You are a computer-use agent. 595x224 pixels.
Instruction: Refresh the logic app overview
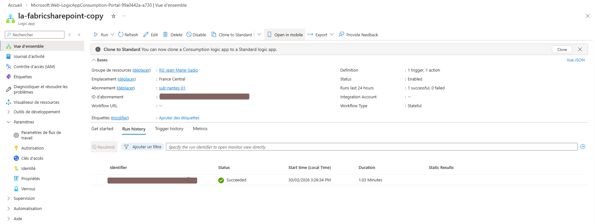click(x=128, y=35)
